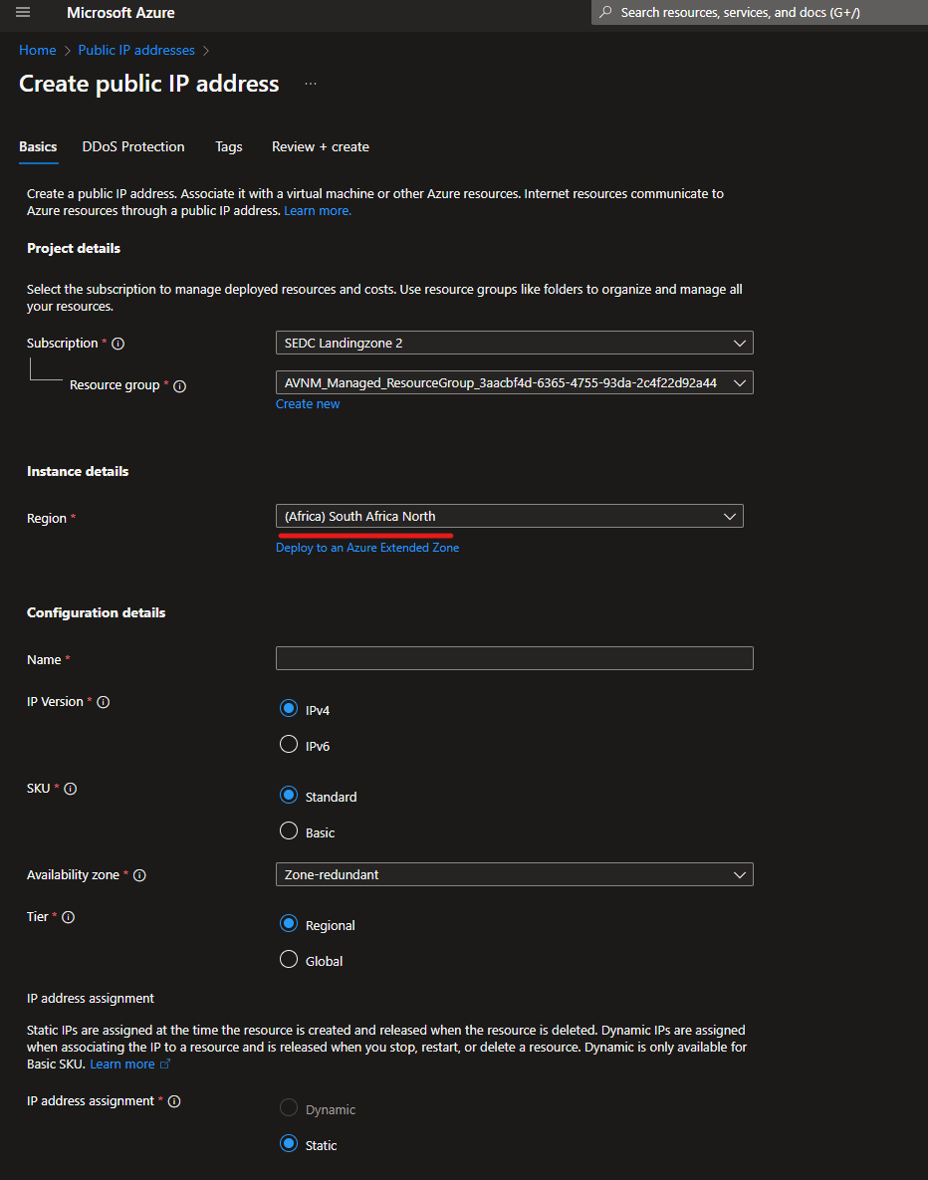The image size is (928, 1180).
Task: Show info tooltip for IP address assignment
Action: (174, 1101)
